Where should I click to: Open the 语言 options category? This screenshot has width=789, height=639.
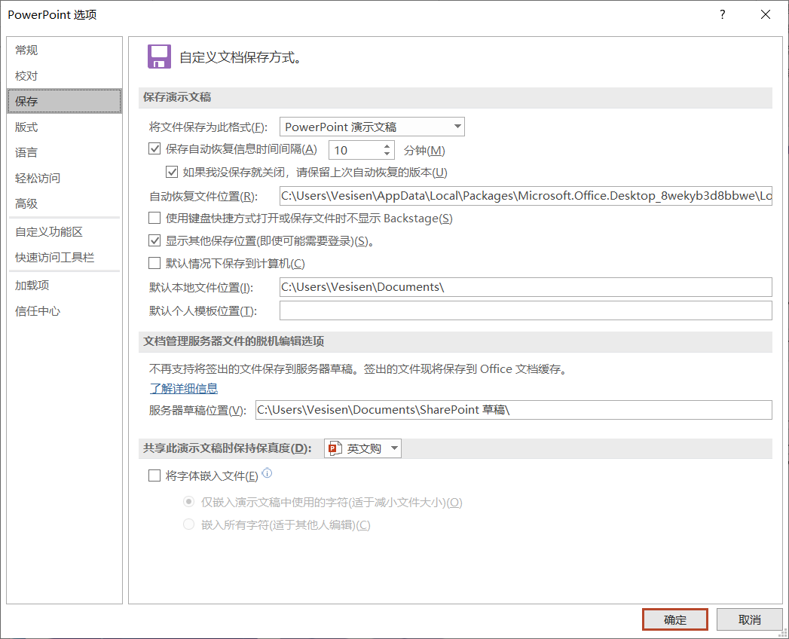point(64,152)
